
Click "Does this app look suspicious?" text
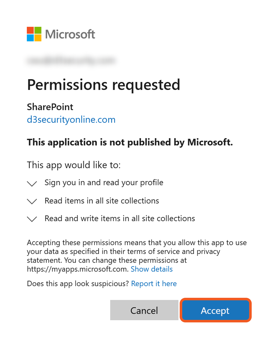(78, 284)
